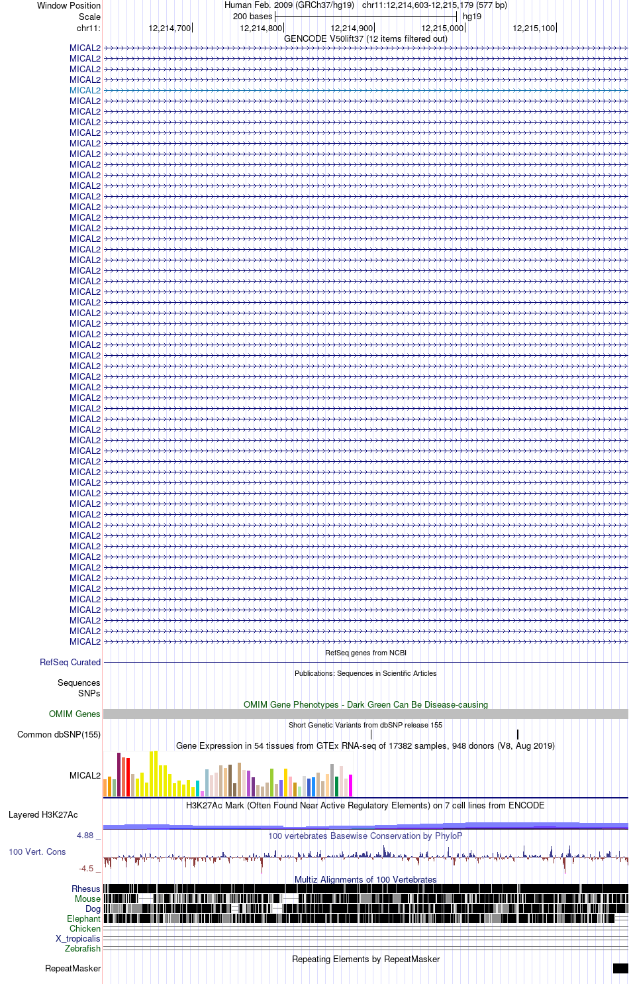Select the light-blue highlighted MICAL2 transcript label
The image size is (629, 984).
[x=85, y=90]
